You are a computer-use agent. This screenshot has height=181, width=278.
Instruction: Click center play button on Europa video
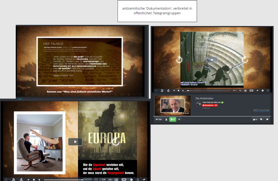point(75,142)
